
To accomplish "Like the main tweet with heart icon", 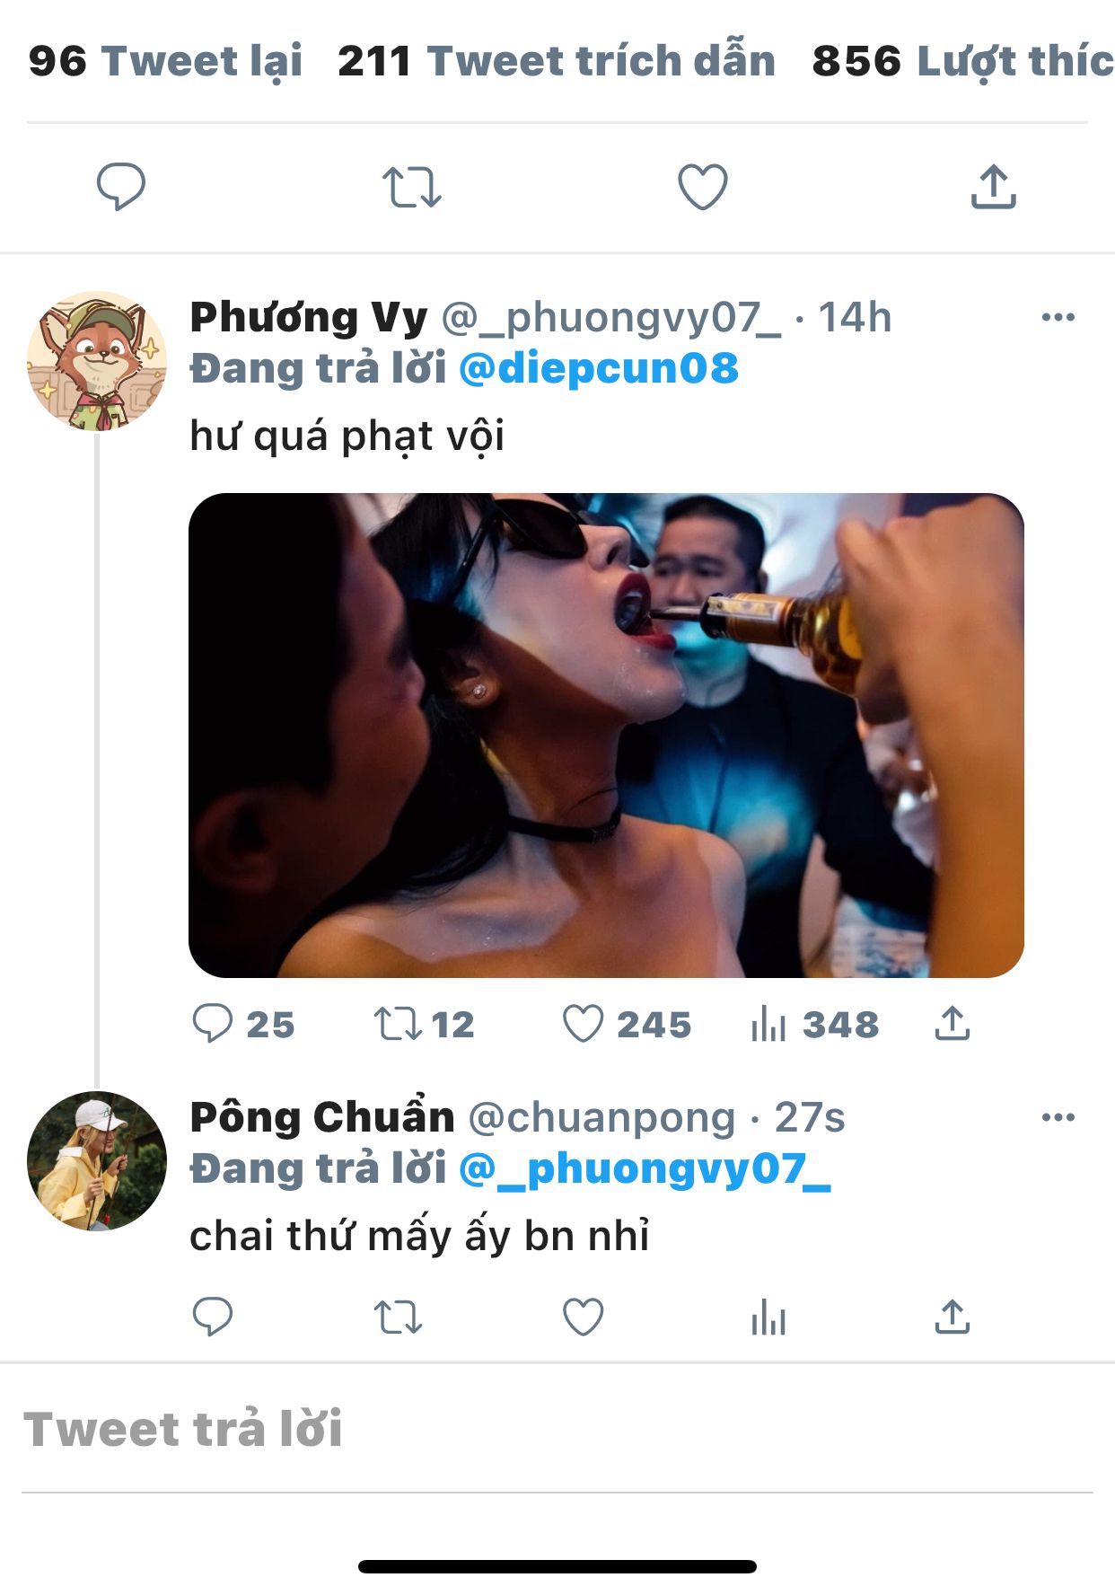I will pos(702,187).
